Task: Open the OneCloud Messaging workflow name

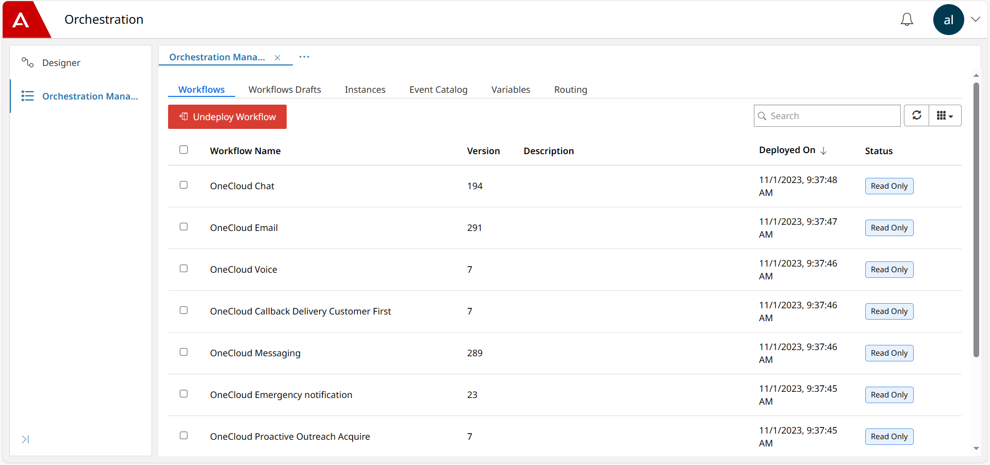Action: click(255, 353)
